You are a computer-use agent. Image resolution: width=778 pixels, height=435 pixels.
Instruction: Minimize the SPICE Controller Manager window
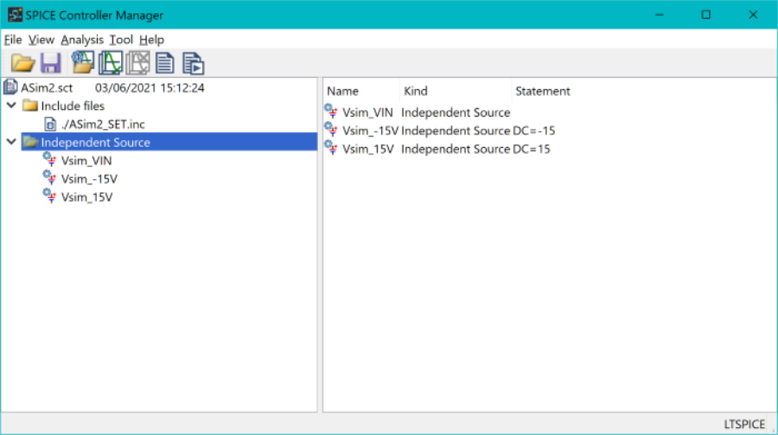[x=660, y=15]
